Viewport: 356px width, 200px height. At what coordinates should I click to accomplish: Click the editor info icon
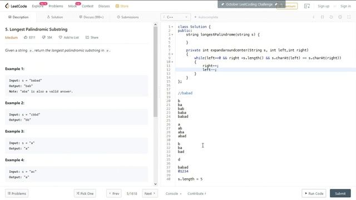coord(314,17)
